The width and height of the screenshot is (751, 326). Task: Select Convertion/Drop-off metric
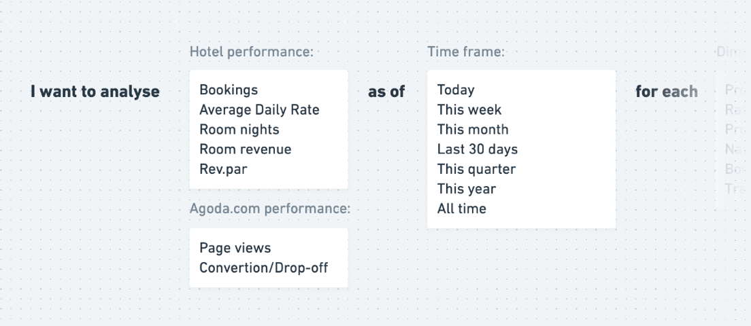263,268
